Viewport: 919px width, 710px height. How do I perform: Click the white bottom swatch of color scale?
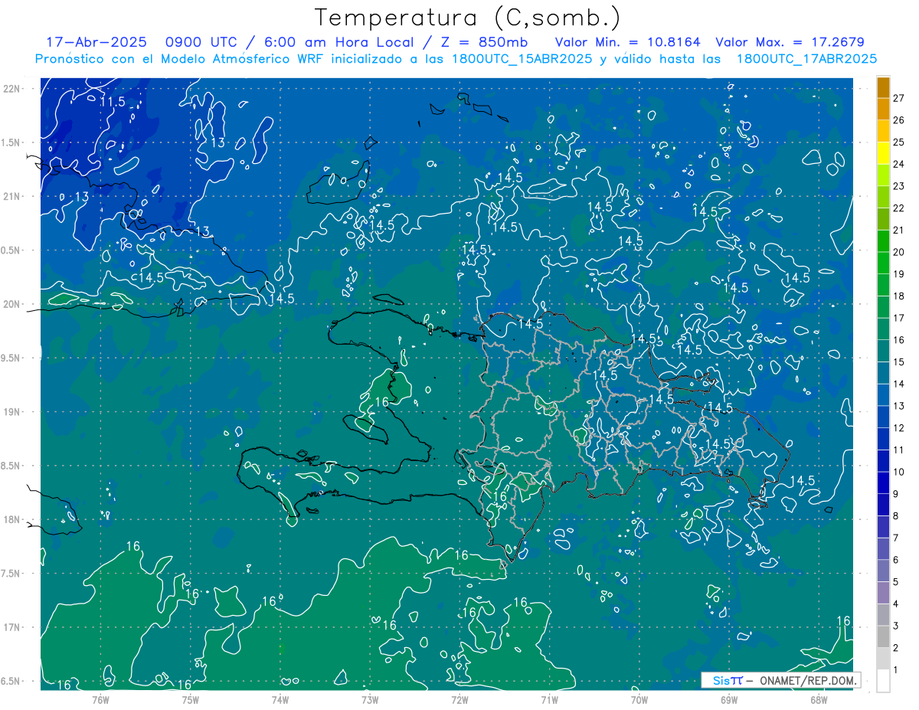(883, 681)
